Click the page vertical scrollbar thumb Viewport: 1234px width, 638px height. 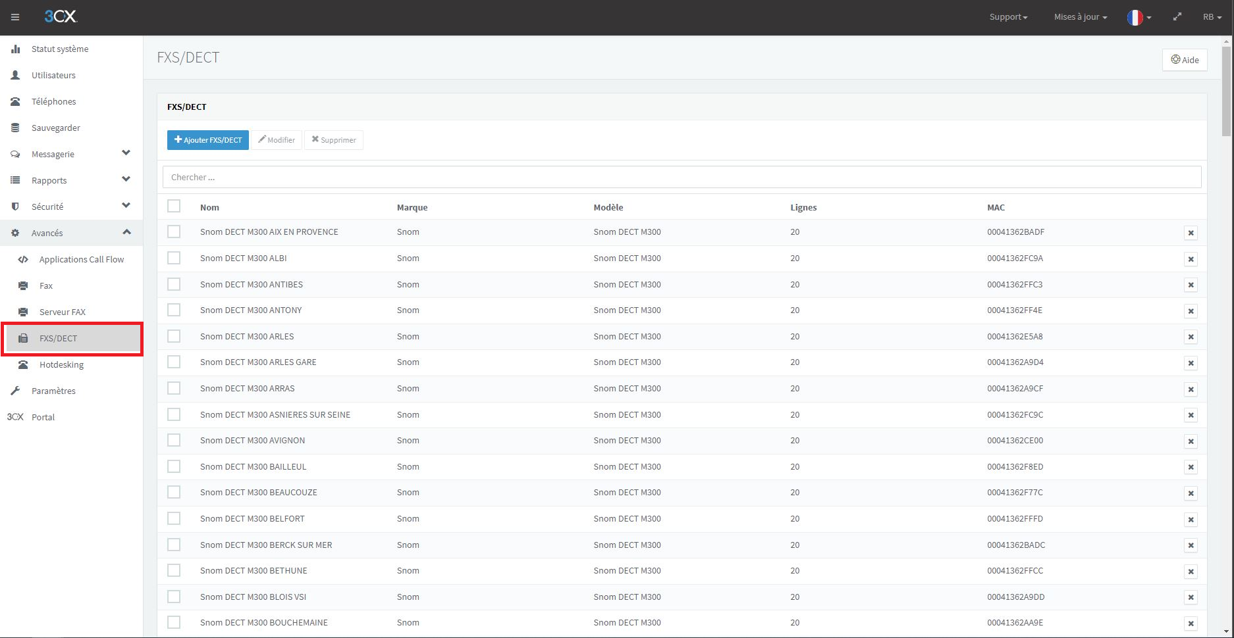click(x=1226, y=91)
